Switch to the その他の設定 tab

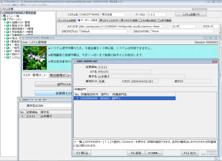pos(148,20)
